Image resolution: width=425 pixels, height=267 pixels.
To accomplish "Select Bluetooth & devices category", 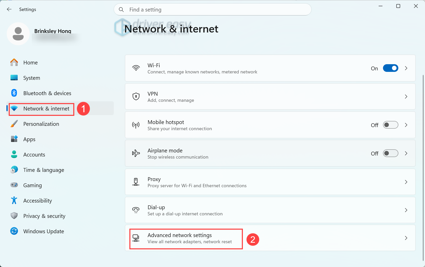I will [x=47, y=93].
